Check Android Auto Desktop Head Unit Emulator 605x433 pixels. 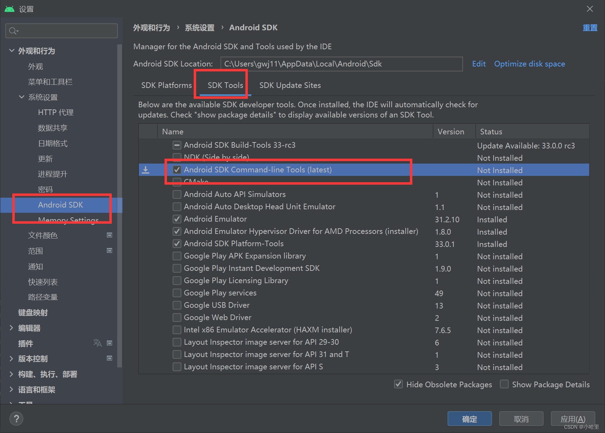click(x=177, y=206)
